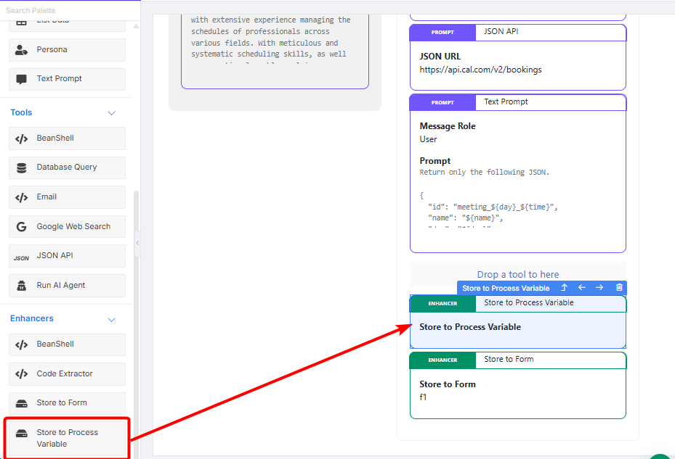Click the right arrow on element toolbar
Viewport: 675px width, 459px height.
pos(599,288)
